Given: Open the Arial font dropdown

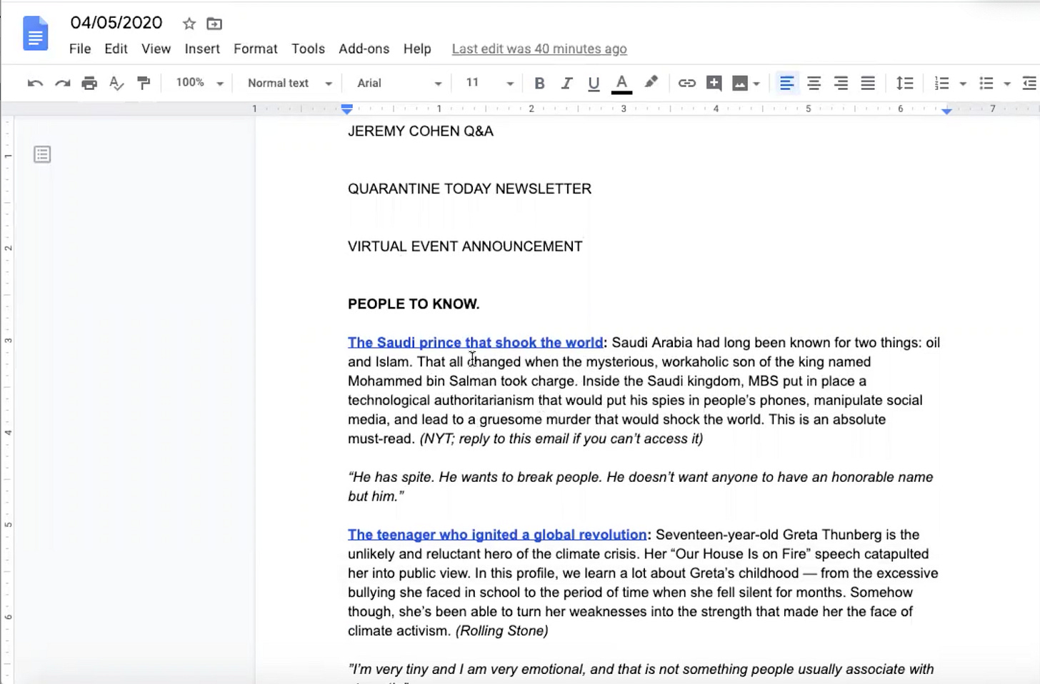Looking at the screenshot, I should point(399,83).
